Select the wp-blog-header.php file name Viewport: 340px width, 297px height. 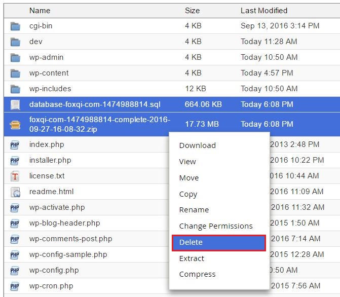coord(65,223)
